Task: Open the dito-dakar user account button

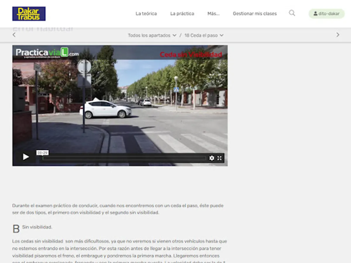Action: 326,13
